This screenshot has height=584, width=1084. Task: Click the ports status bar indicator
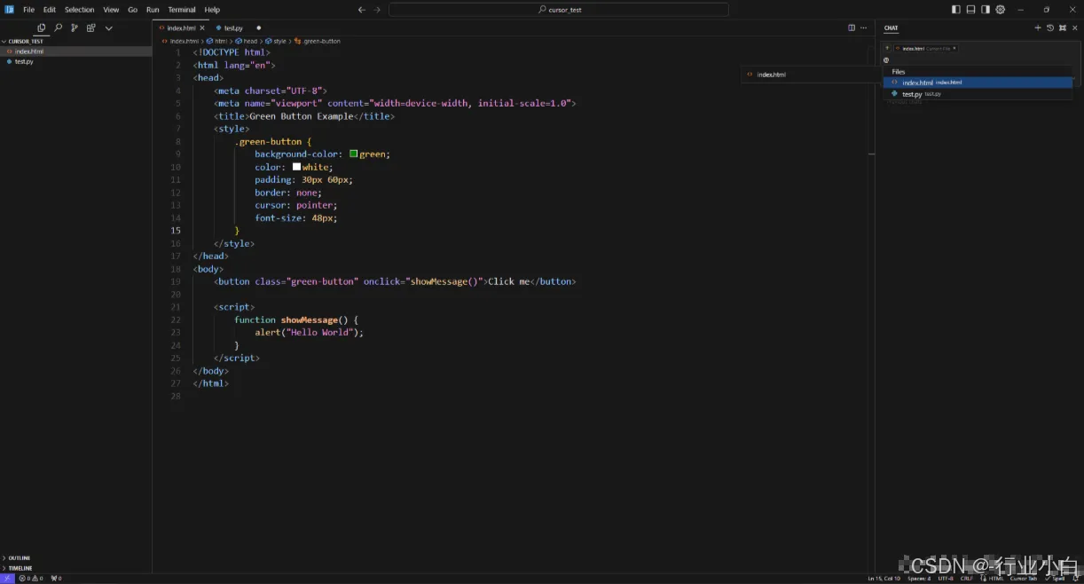click(56, 578)
